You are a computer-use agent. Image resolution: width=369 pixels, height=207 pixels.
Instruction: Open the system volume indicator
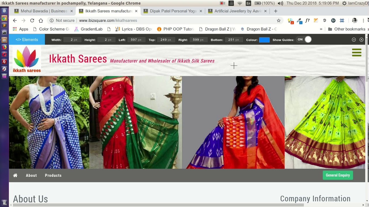(280, 3)
